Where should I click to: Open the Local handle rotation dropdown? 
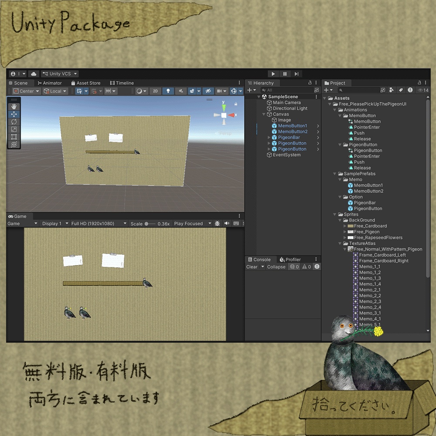pyautogui.click(x=55, y=91)
